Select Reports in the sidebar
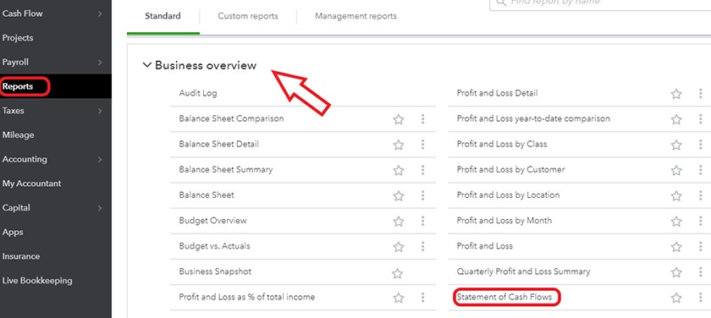The image size is (711, 318). pos(18,86)
